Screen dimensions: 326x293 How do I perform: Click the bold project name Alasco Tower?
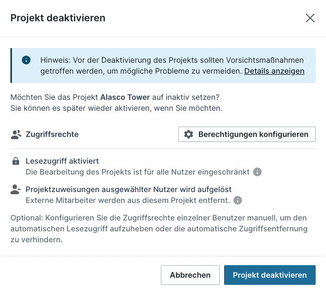[125, 97]
